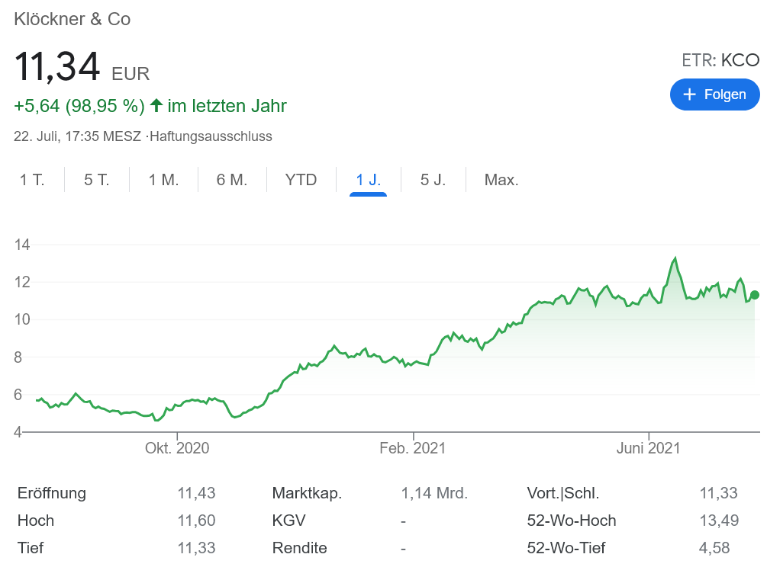Switch chart to YTD view
767x567 pixels.
pos(301,181)
